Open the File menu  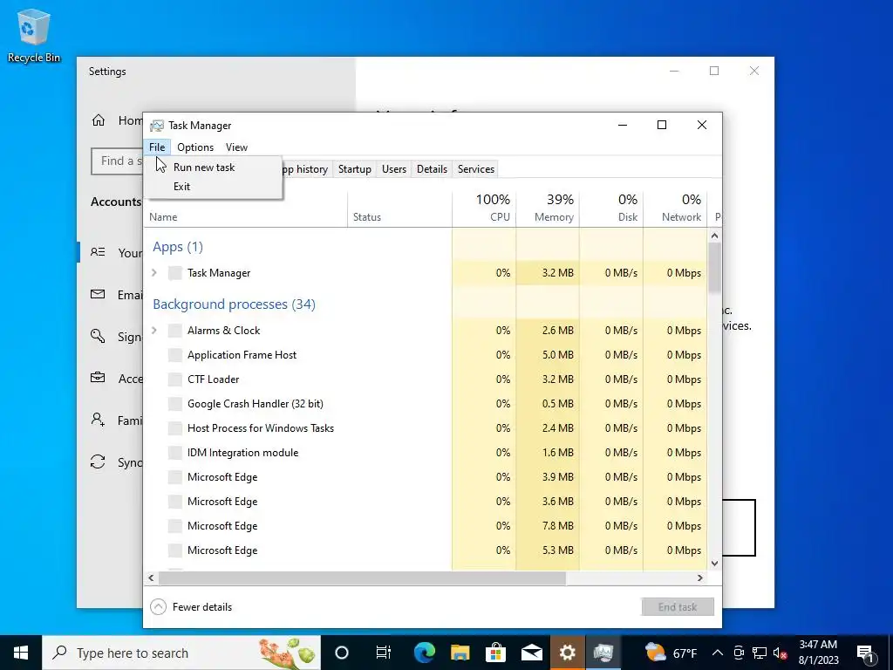[x=157, y=147]
